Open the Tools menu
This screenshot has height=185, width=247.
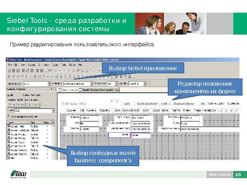(63, 65)
